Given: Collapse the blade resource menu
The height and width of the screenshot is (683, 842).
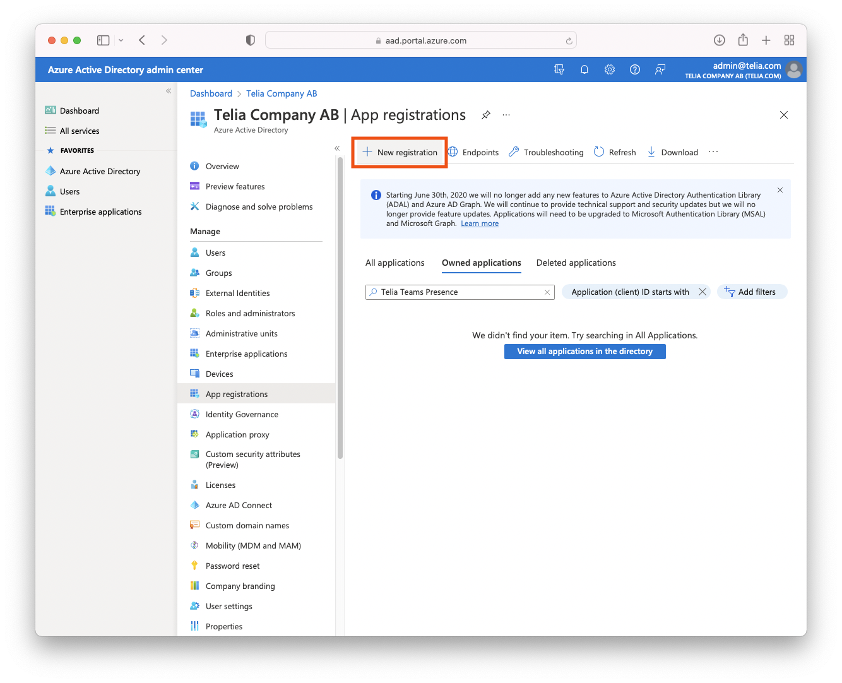Looking at the screenshot, I should click(x=337, y=148).
